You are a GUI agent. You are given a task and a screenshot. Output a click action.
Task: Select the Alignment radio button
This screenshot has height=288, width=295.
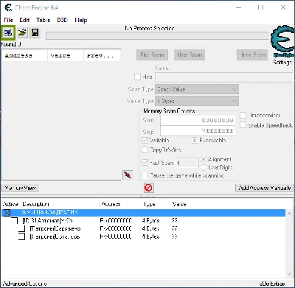204,159
